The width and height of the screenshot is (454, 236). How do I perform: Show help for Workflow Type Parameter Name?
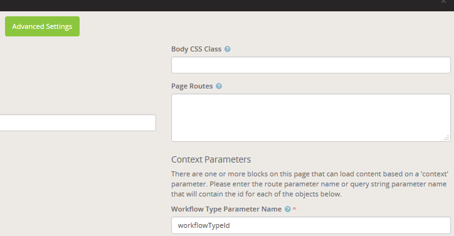click(x=288, y=209)
